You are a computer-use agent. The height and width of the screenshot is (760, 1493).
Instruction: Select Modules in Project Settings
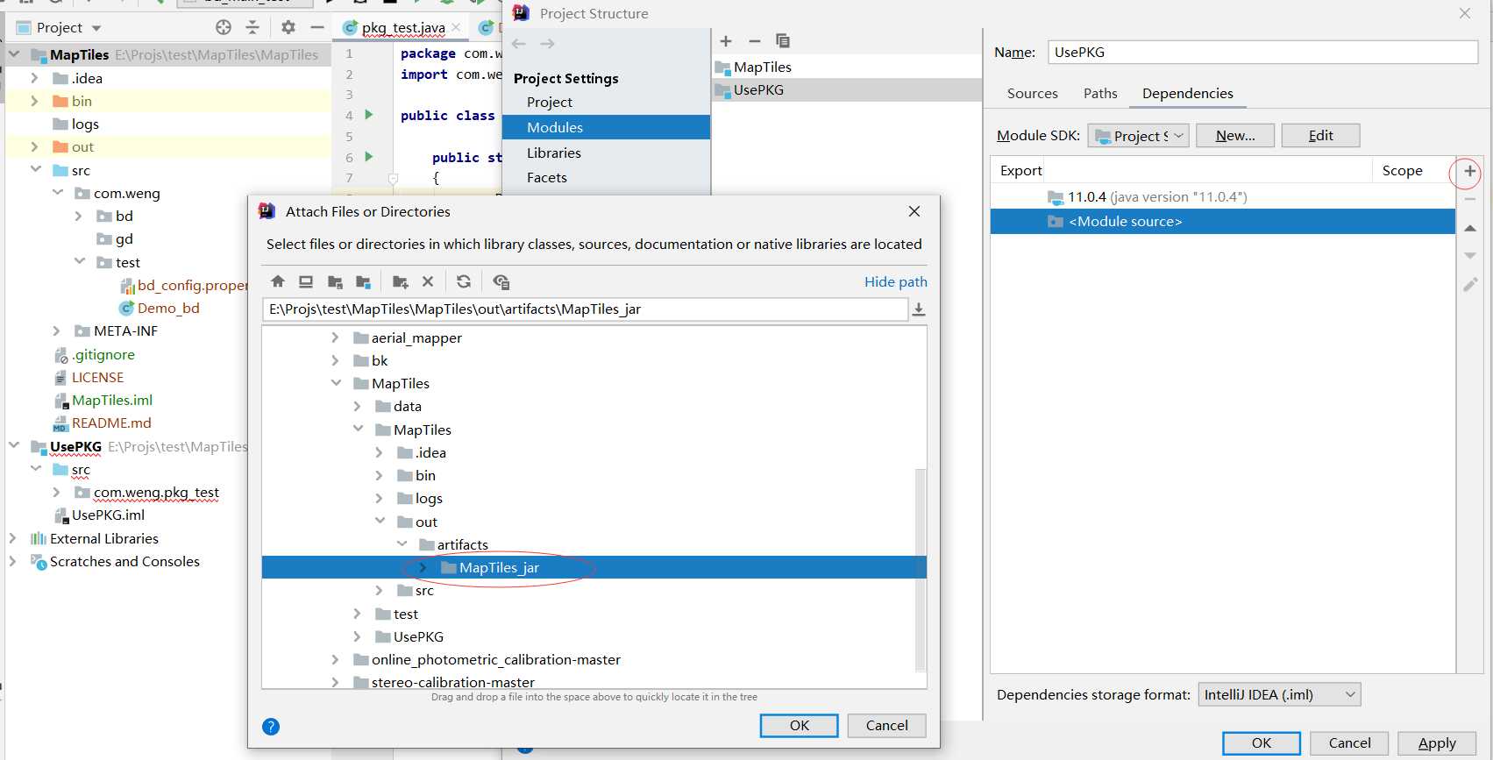606,127
